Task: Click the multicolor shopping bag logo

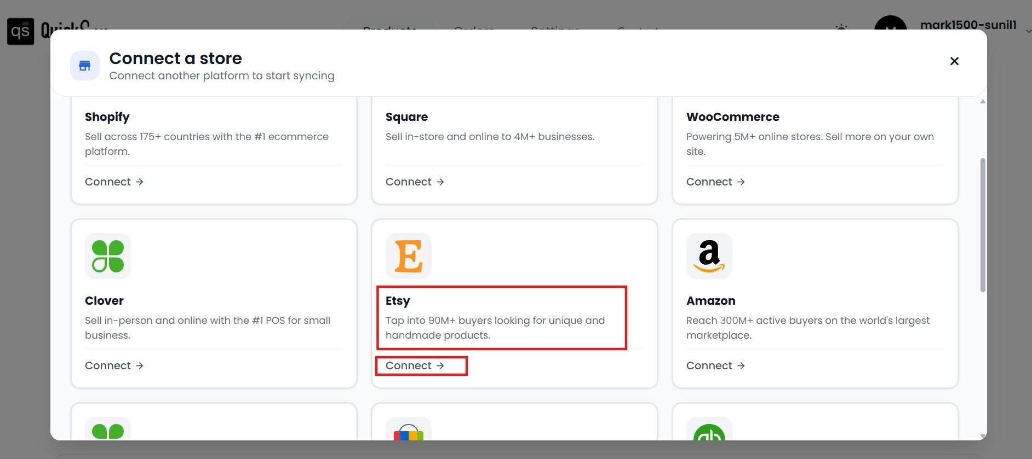Action: (x=409, y=429)
